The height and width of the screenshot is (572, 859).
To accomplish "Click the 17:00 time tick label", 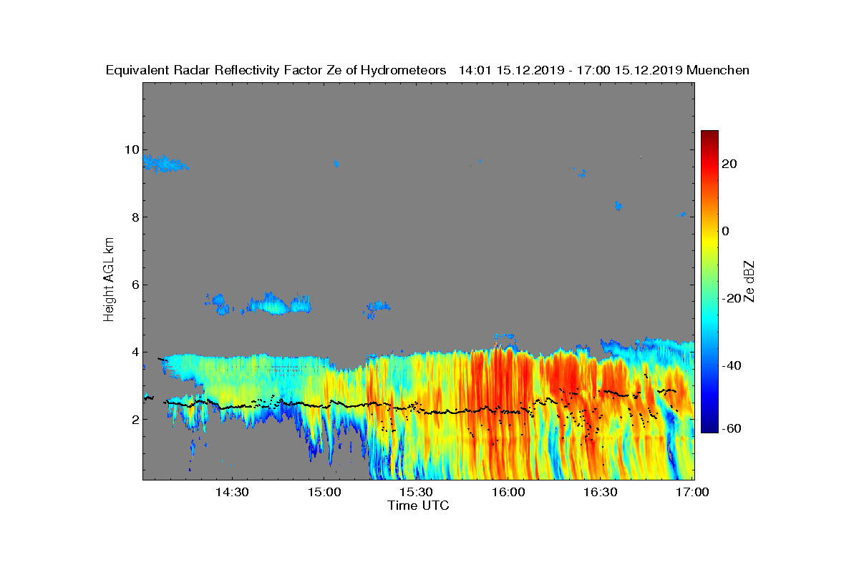I will [692, 492].
